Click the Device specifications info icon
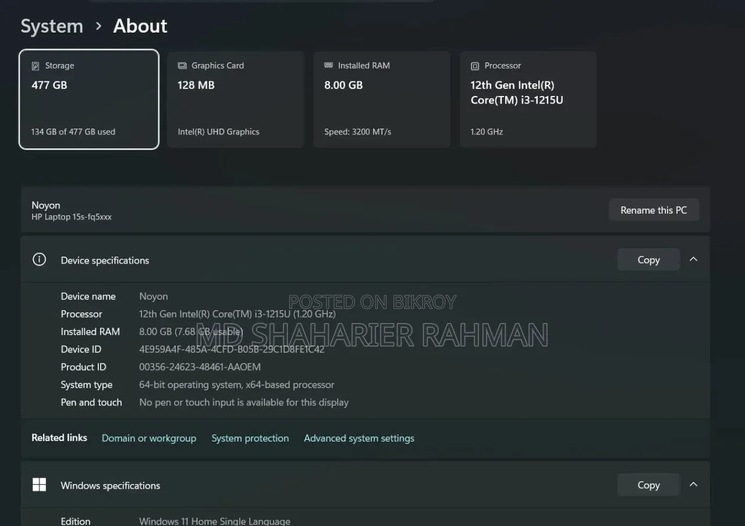The width and height of the screenshot is (745, 526). tap(39, 260)
